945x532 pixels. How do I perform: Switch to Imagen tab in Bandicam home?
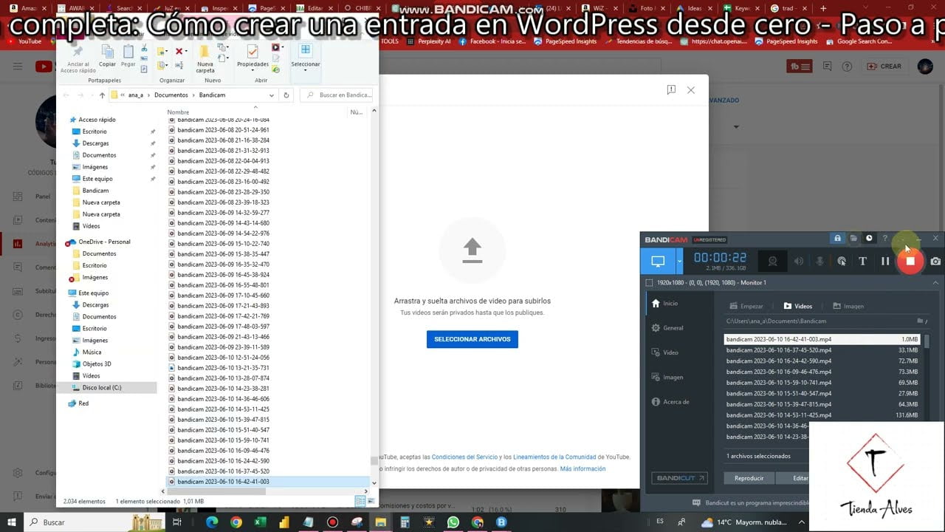click(848, 306)
